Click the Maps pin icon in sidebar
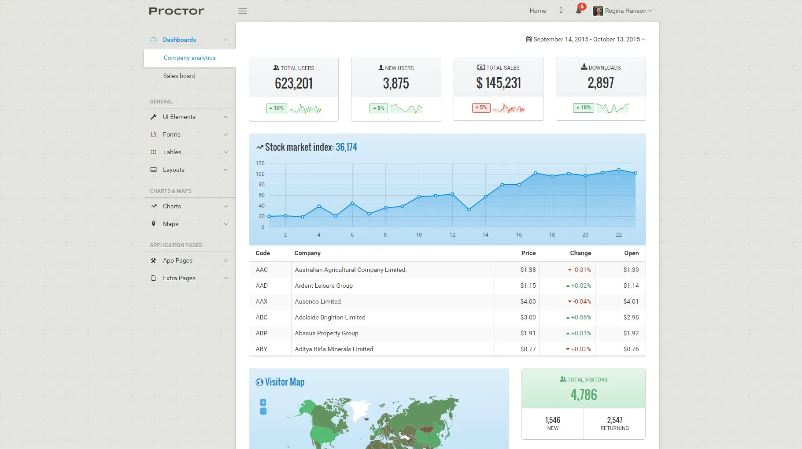The height and width of the screenshot is (449, 802). [x=153, y=224]
